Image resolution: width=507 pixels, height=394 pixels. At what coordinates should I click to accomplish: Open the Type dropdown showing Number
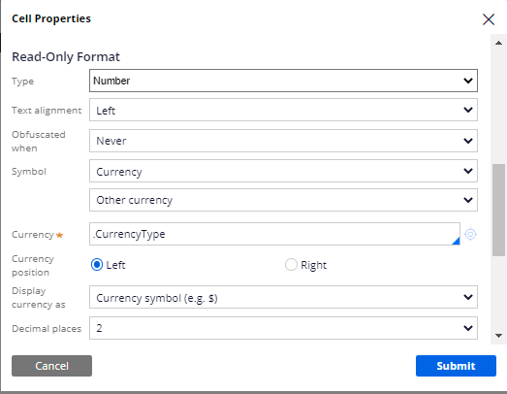coord(283,81)
